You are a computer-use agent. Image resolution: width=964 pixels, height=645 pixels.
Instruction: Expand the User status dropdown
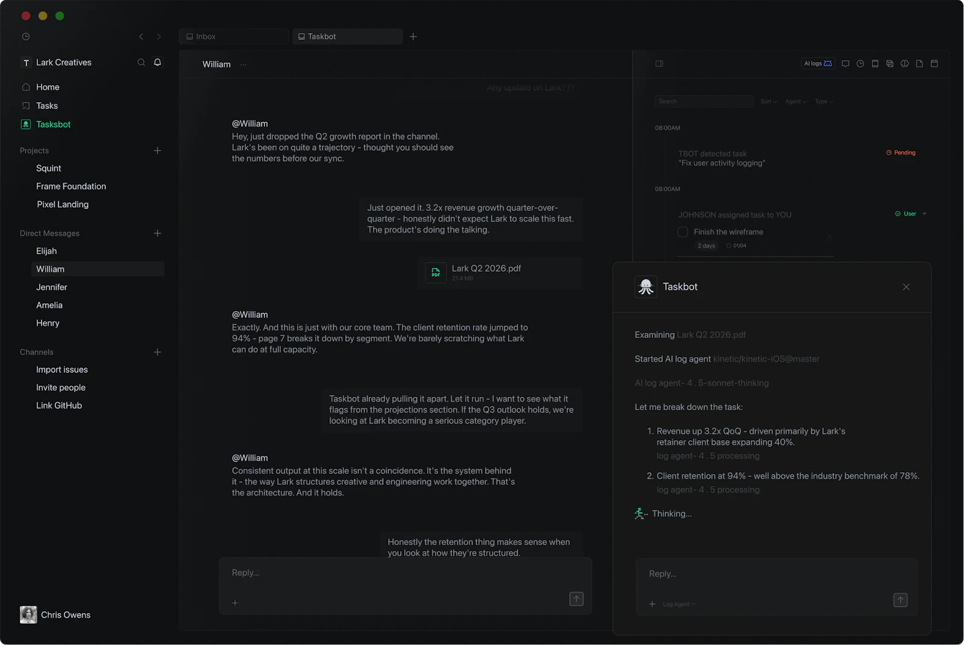925,214
